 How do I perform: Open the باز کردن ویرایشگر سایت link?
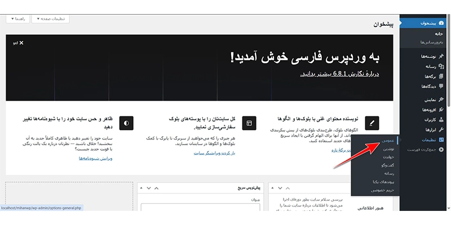pos(215,153)
